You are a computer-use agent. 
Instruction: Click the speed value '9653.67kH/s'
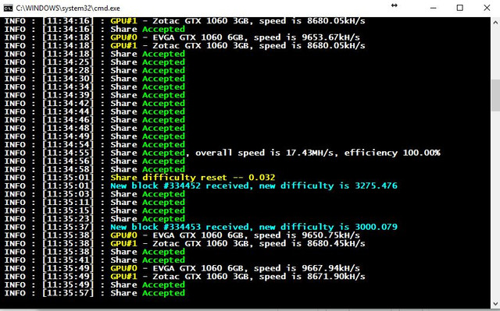[330, 37]
